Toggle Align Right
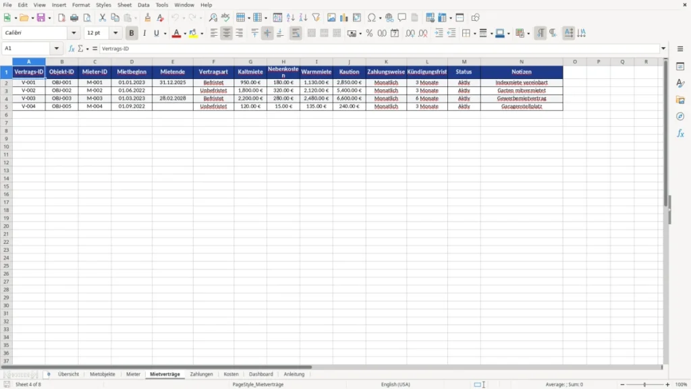Image resolution: width=691 pixels, height=389 pixels. point(240,33)
